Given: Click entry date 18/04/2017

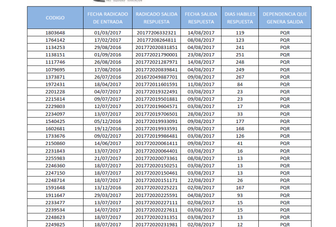Looking at the screenshot, I should [108, 84].
